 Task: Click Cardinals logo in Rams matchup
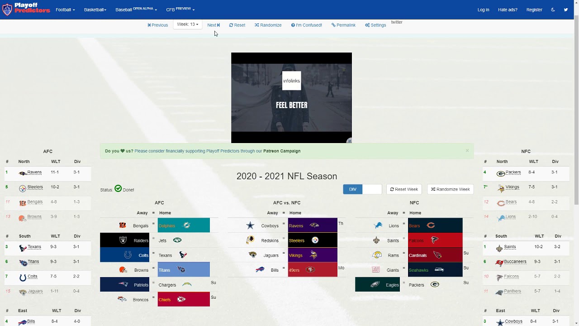pos(437,255)
